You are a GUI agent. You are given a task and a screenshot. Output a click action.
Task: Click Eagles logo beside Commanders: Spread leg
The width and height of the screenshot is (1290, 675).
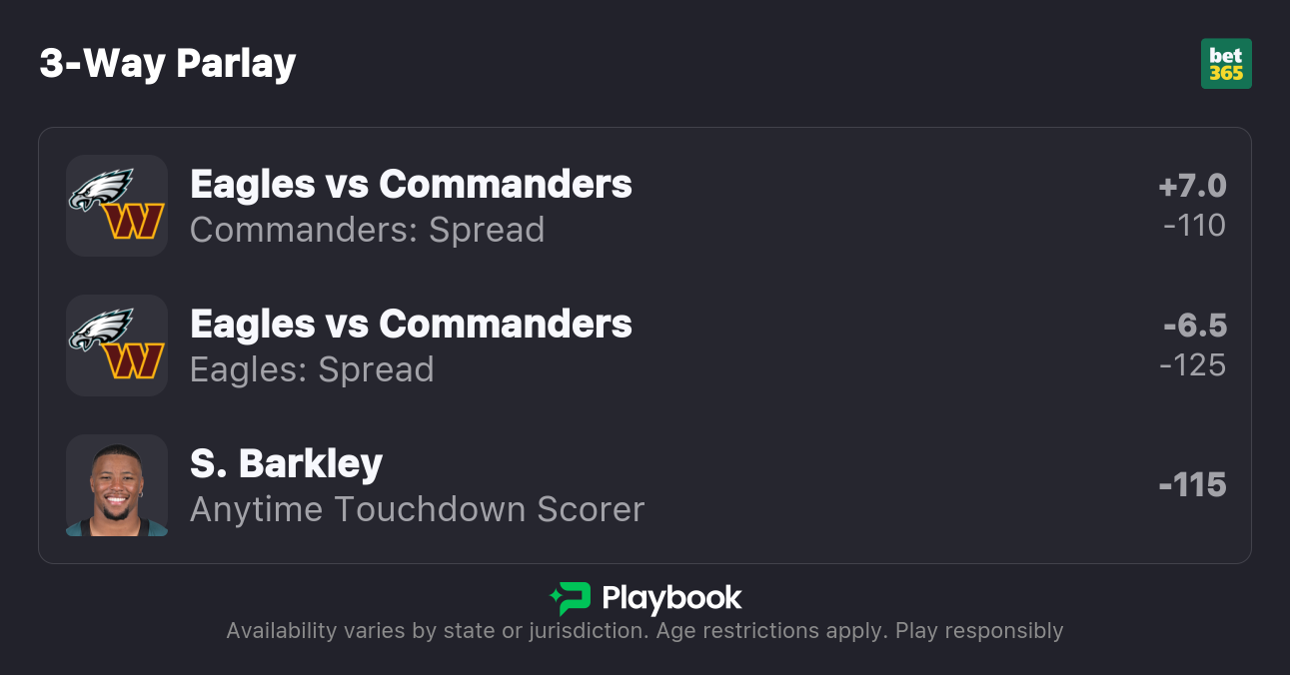[x=102, y=189]
